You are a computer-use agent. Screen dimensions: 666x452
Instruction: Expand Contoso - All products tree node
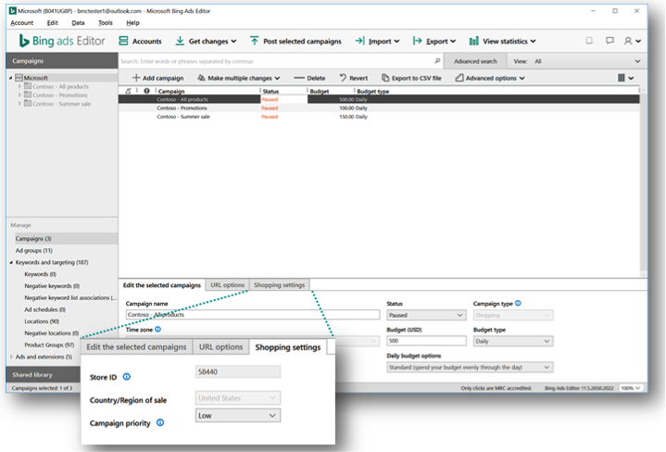(19, 86)
